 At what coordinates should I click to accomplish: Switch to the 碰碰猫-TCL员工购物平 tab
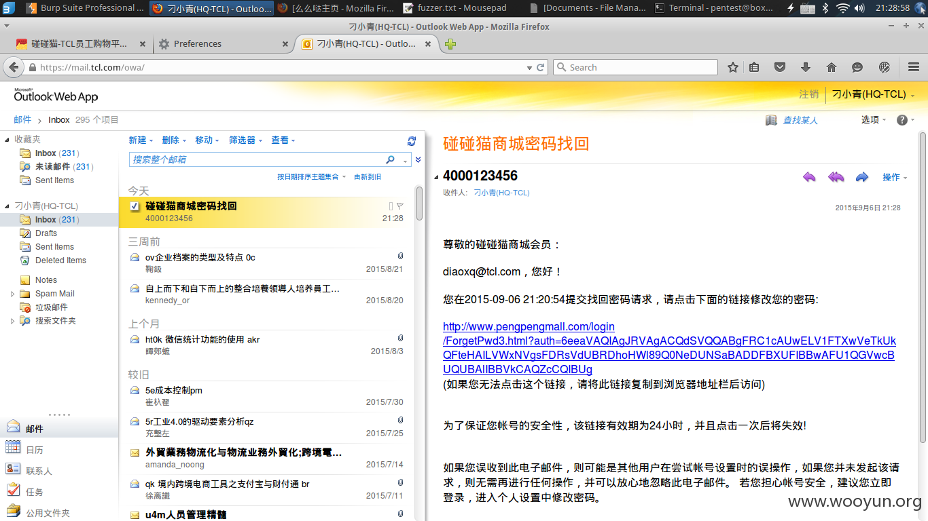pyautogui.click(x=81, y=44)
